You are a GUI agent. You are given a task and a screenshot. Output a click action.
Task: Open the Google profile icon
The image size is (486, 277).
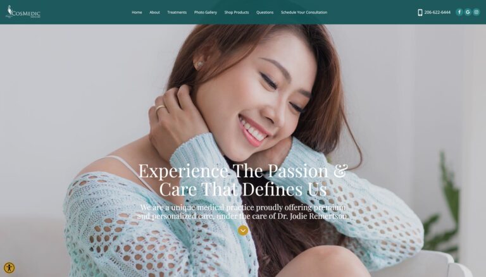(468, 12)
